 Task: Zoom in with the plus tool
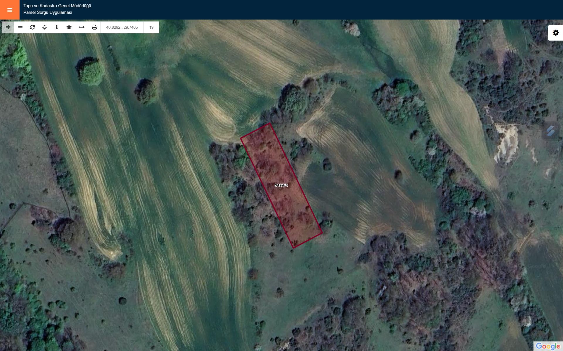click(8, 27)
